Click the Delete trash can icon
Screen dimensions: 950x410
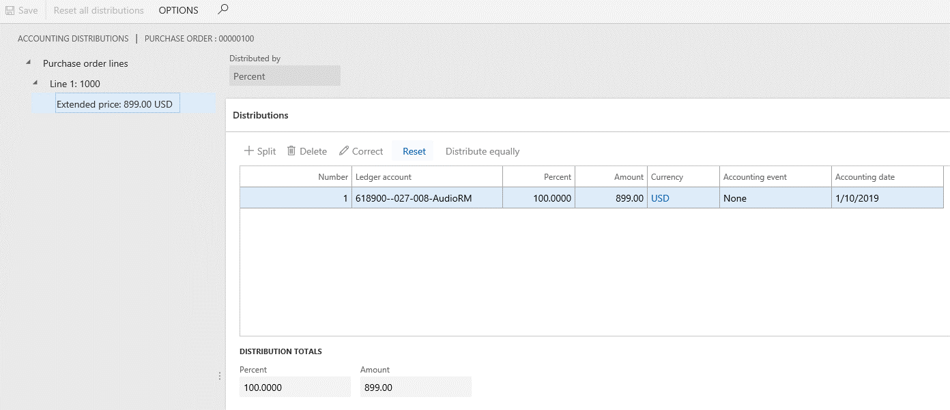pyautogui.click(x=291, y=151)
